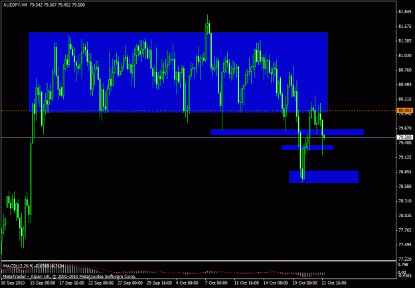Select the blue rectangle at the 78.855 low
Viewport: 415px width, 288px height.
(323, 177)
